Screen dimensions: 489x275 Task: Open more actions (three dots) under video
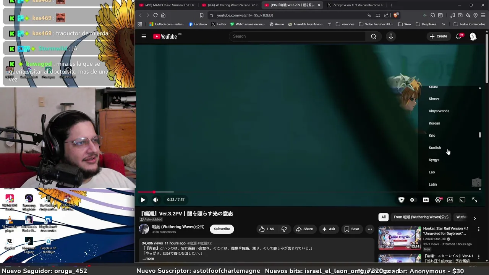(369, 229)
